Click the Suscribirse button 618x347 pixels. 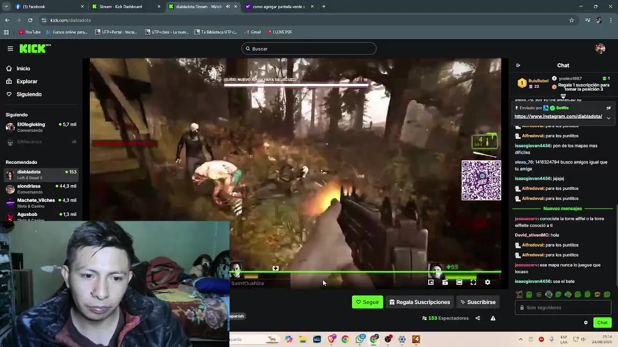pos(478,302)
